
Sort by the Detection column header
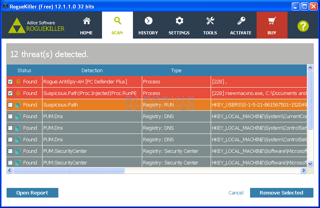(92, 71)
